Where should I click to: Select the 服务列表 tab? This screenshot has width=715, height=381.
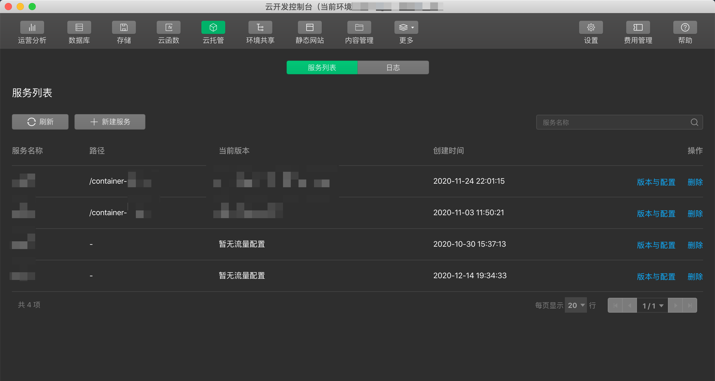coord(322,67)
